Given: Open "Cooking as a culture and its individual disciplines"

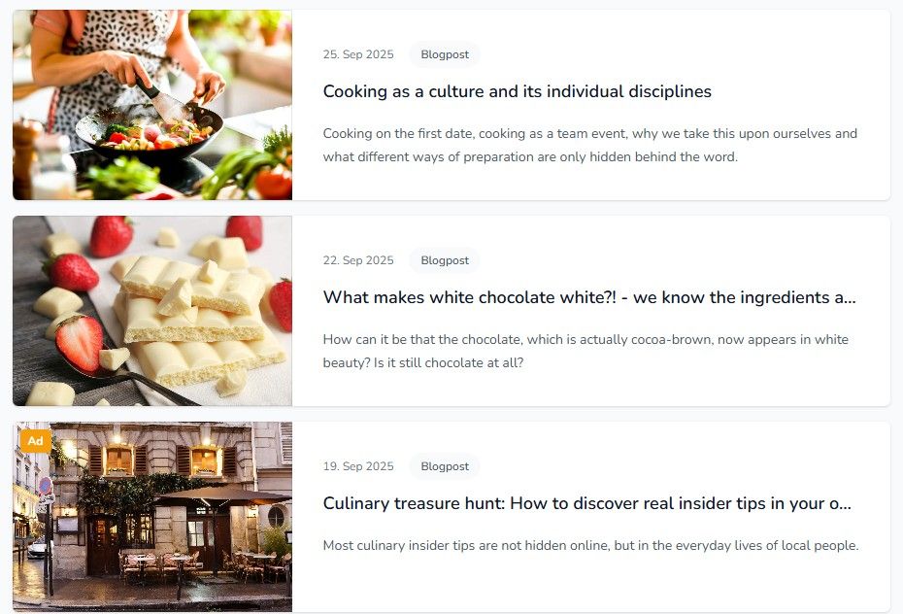Looking at the screenshot, I should [518, 91].
